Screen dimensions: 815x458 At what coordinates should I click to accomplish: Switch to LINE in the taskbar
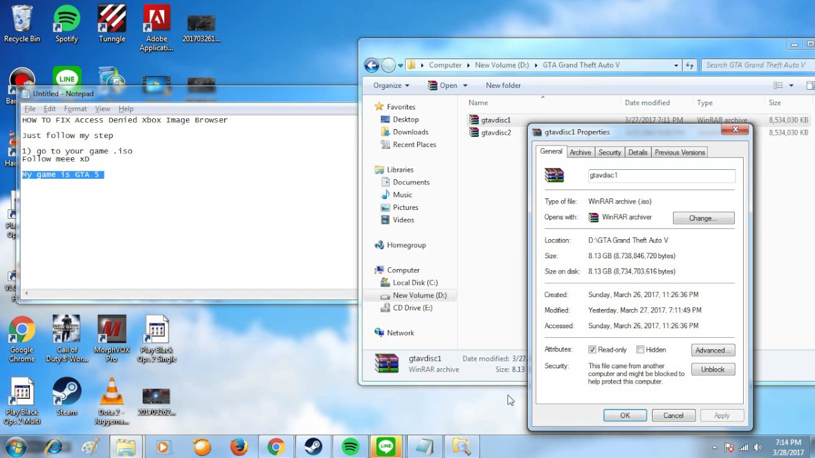(x=386, y=447)
